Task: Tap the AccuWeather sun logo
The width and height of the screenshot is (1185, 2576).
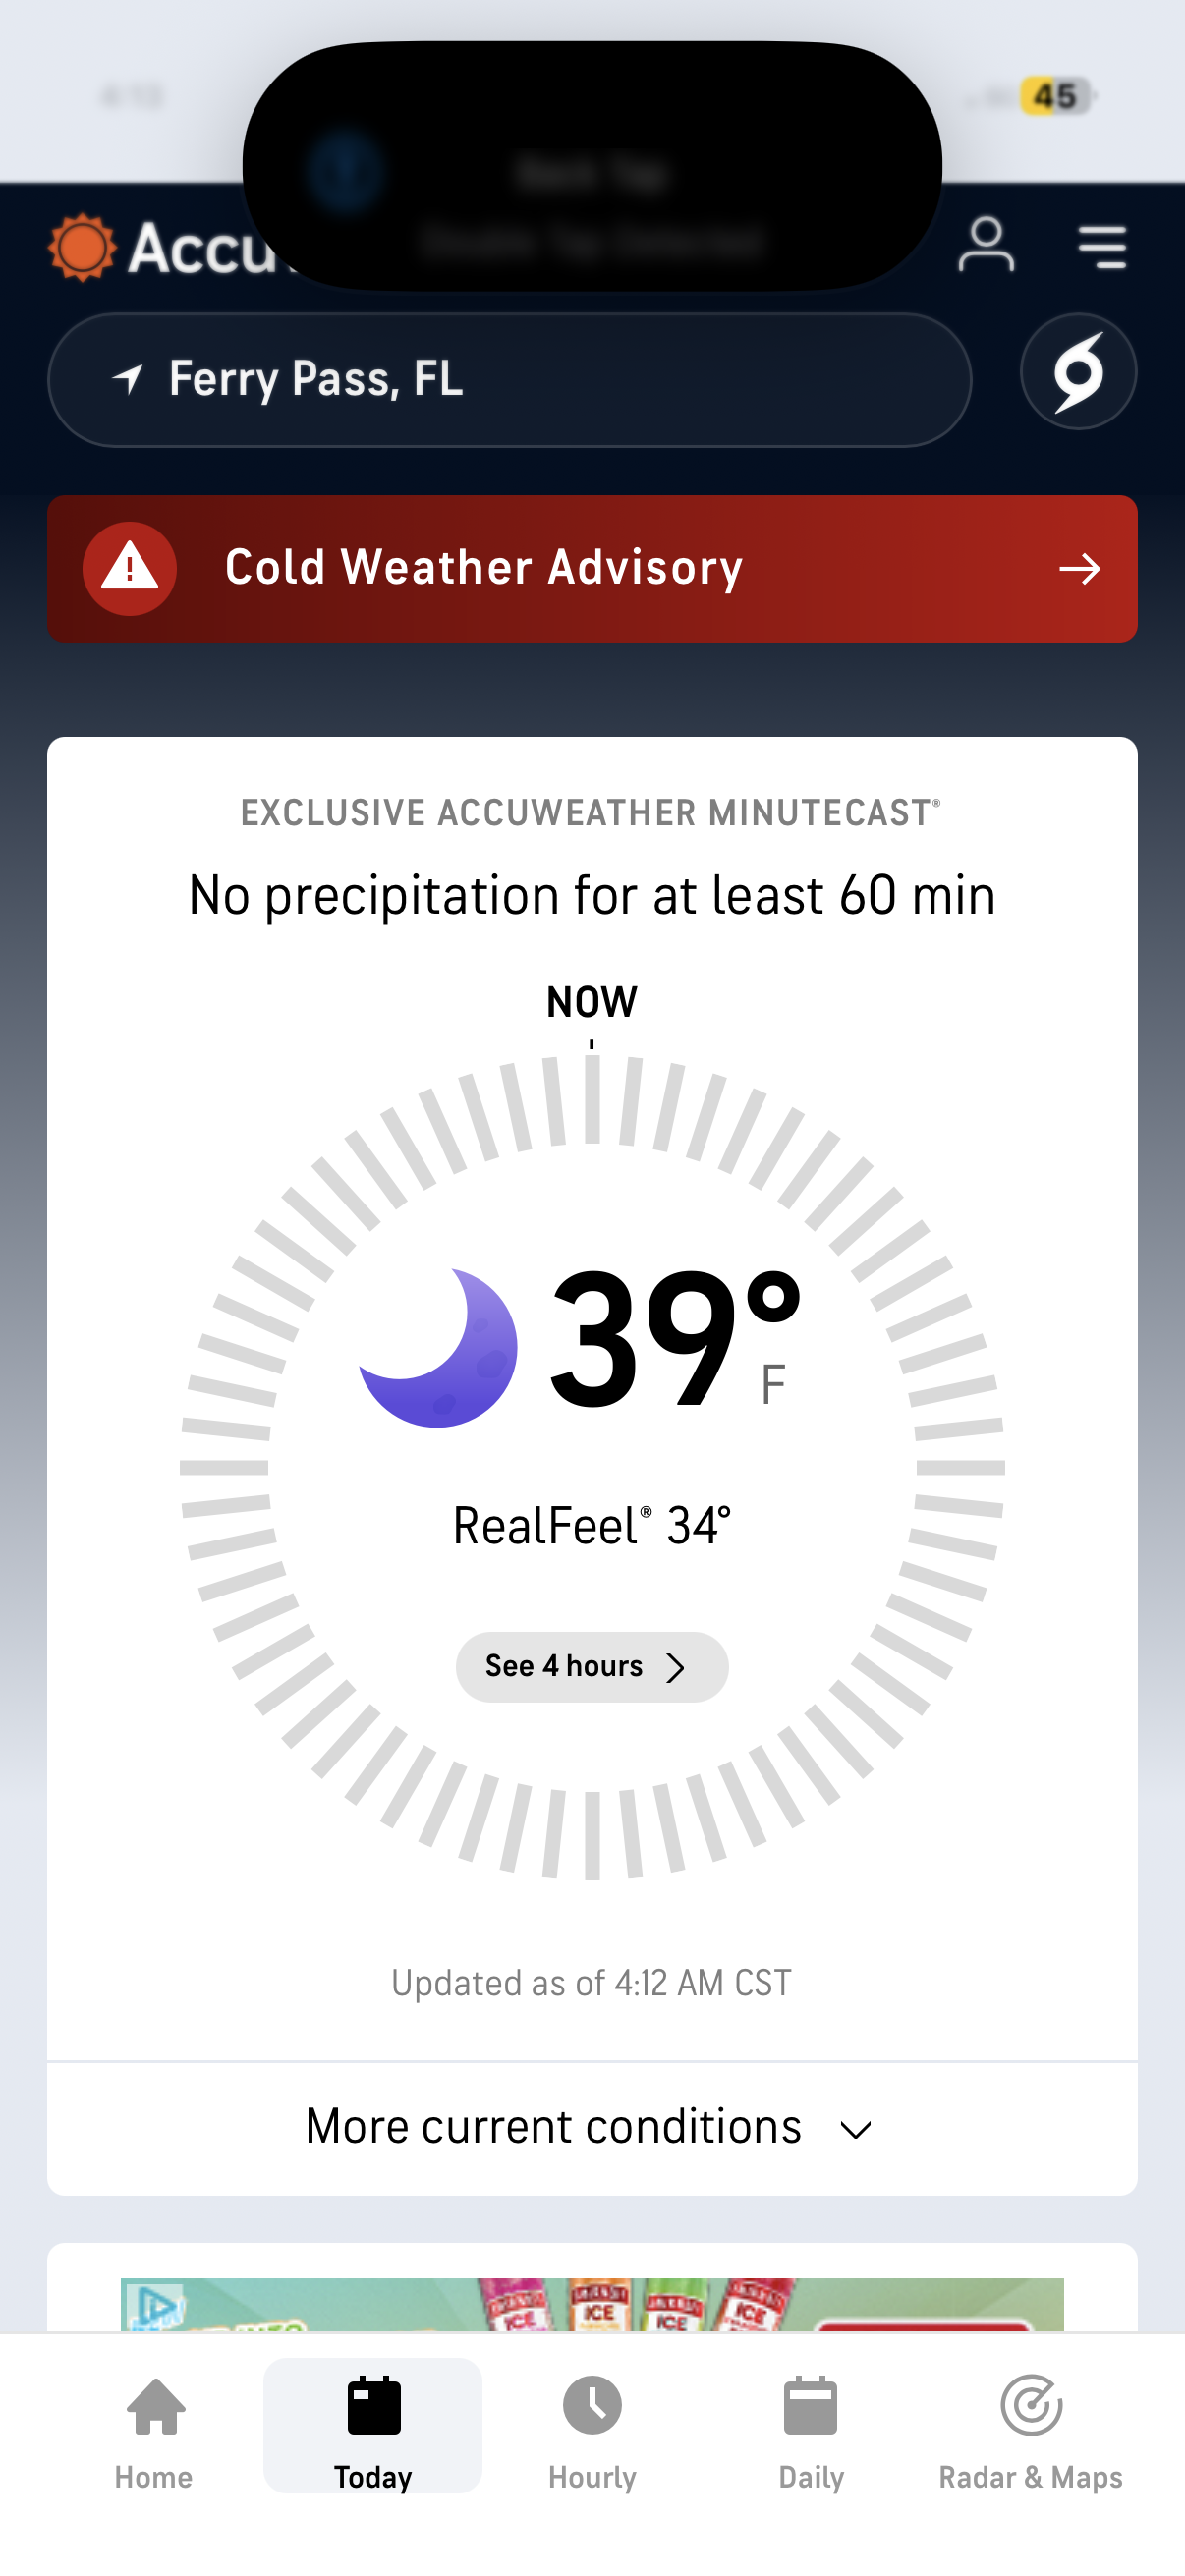Action: pos(82,247)
